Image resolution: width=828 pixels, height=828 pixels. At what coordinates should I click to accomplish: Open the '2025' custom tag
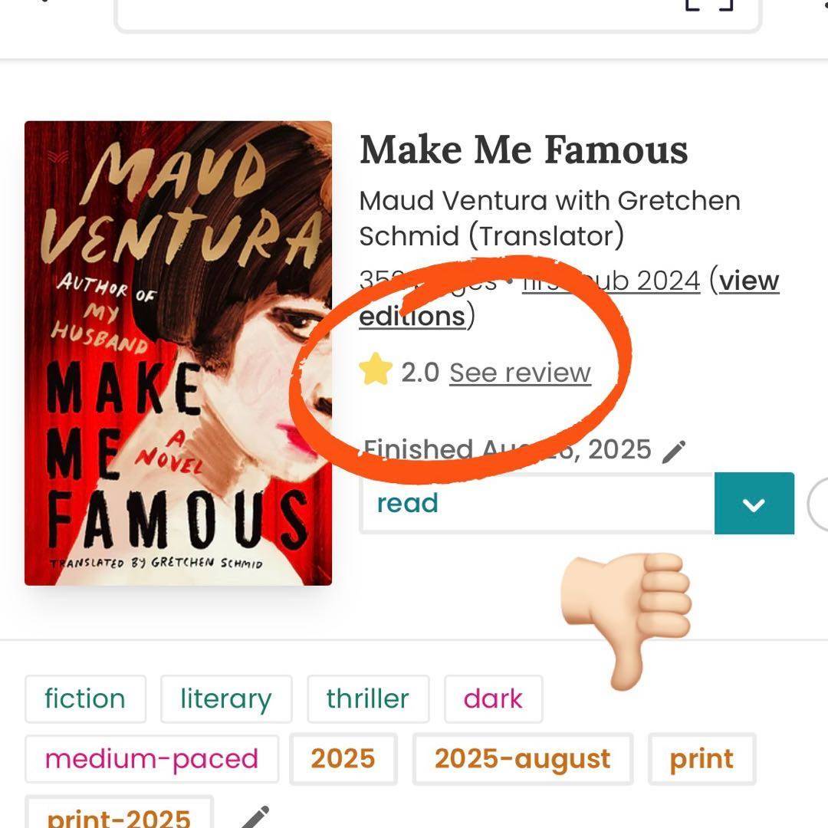click(x=343, y=759)
